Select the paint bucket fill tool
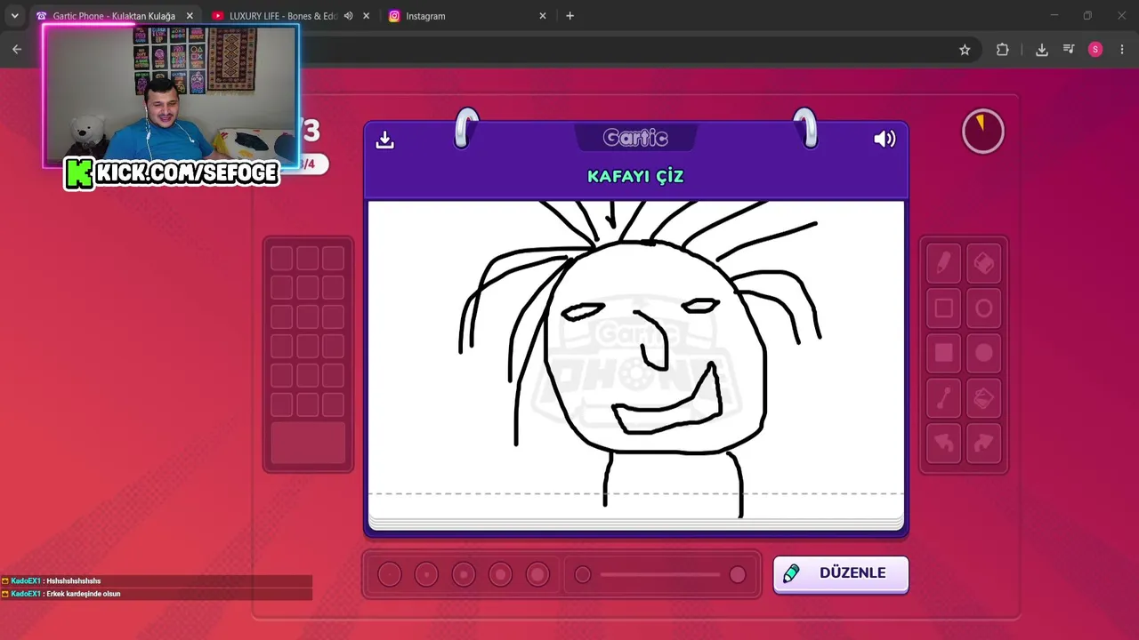Screen dimensions: 1139x640 (x=983, y=399)
